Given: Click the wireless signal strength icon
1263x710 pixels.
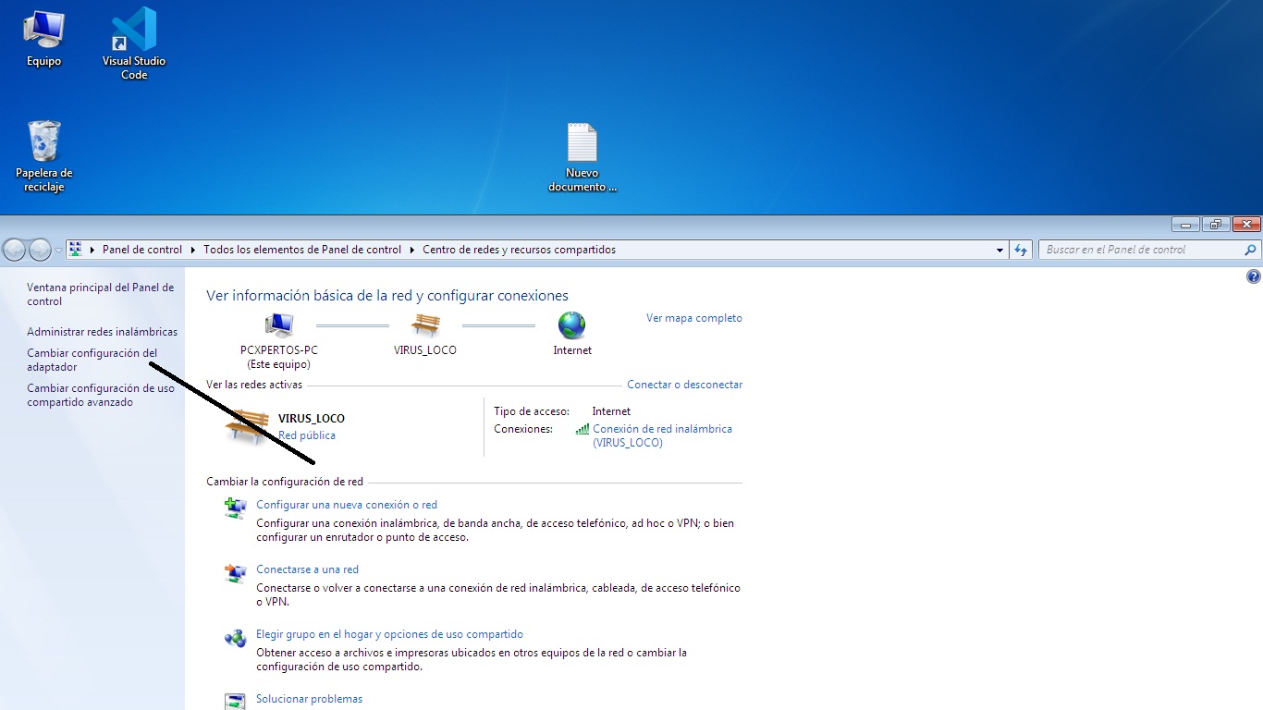Looking at the screenshot, I should (582, 429).
